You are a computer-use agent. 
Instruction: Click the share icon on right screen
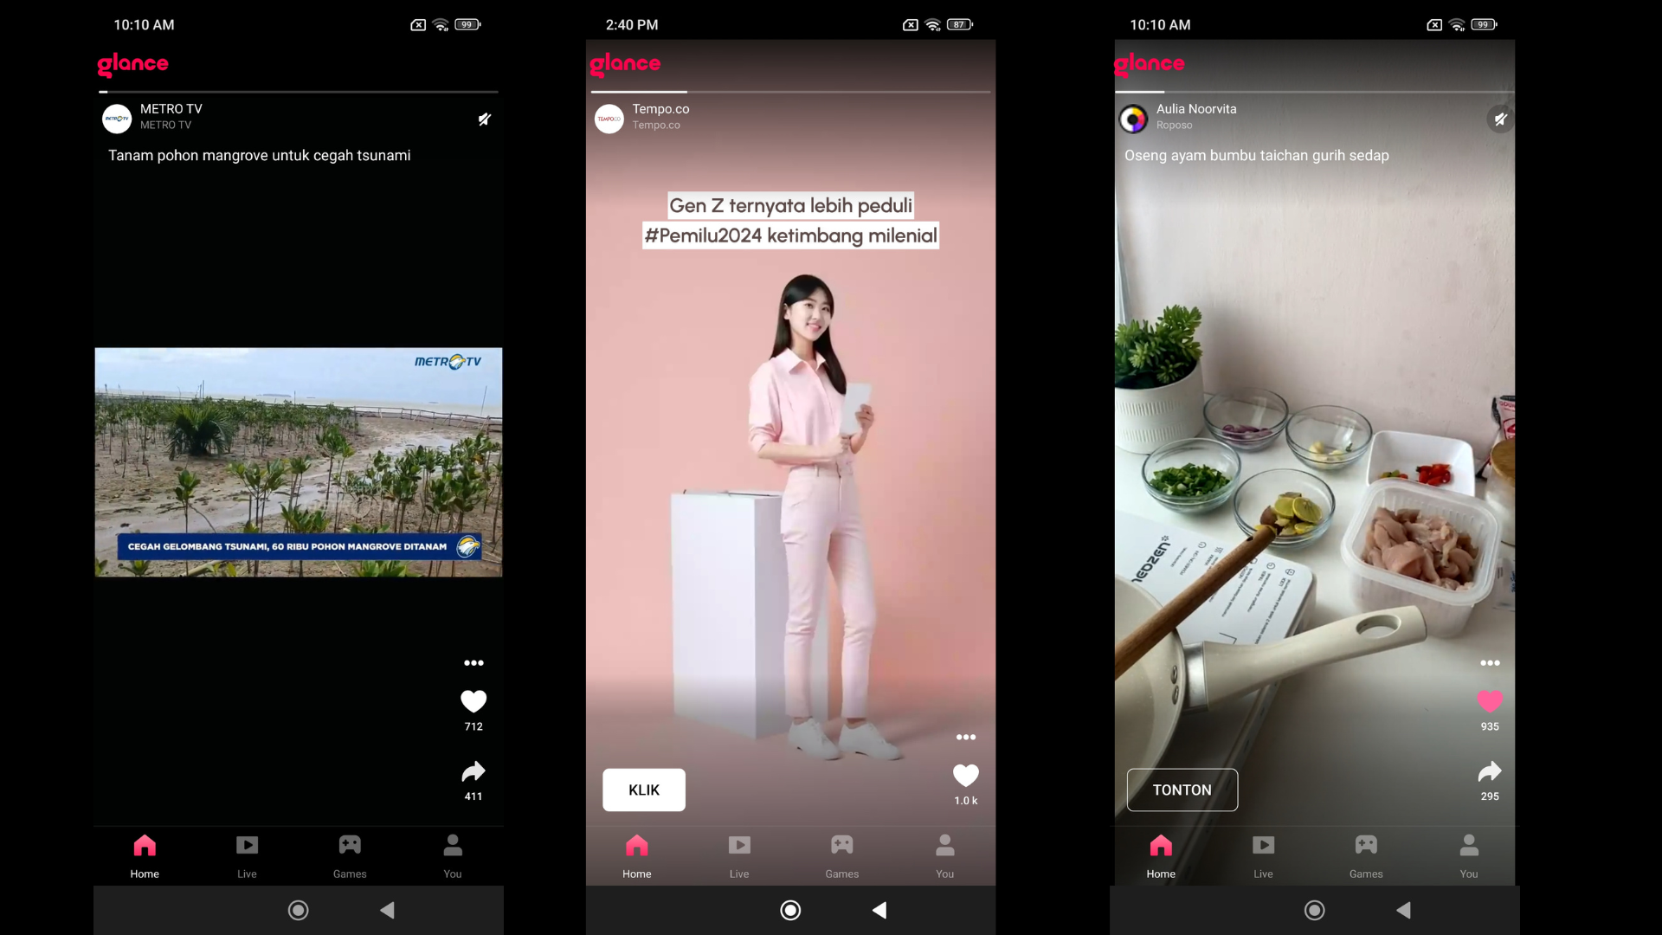[1490, 771]
